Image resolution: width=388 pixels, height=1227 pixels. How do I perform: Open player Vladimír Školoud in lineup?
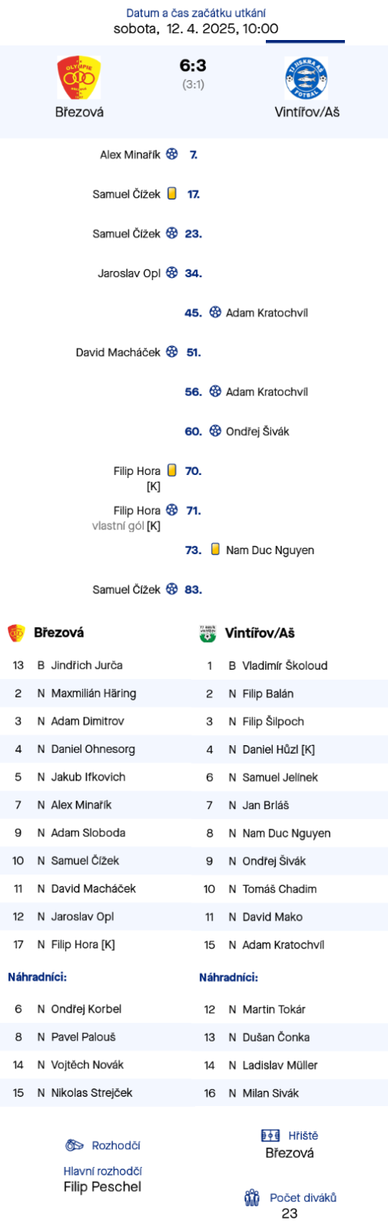click(x=285, y=665)
